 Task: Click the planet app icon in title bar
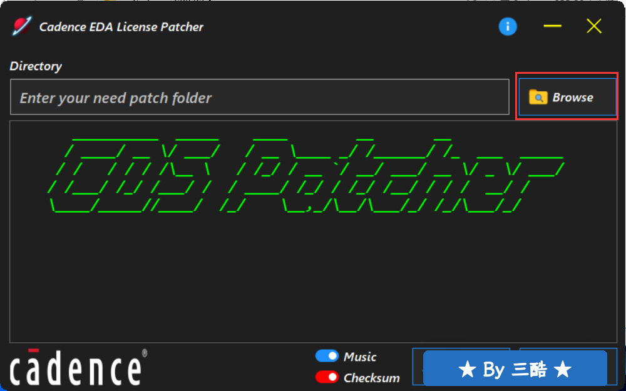point(21,27)
